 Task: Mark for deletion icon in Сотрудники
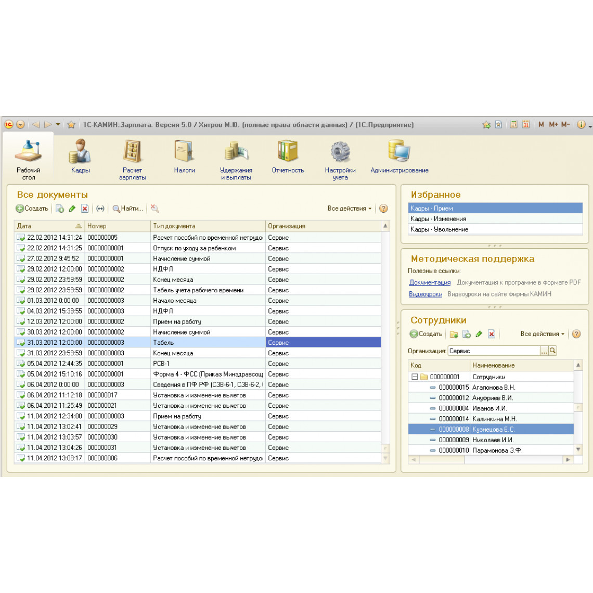[x=492, y=334]
